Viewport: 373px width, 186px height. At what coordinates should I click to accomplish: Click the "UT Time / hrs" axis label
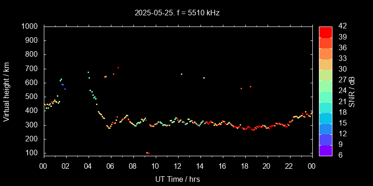pos(178,179)
